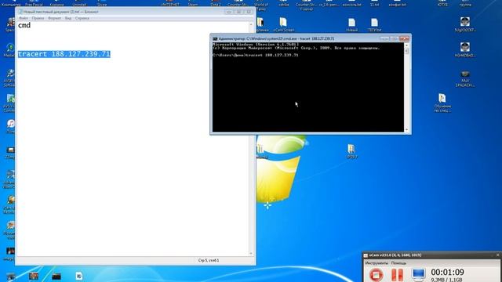Click the highlighted tracert line in Notepad
The image size is (502, 282).
tap(64, 54)
